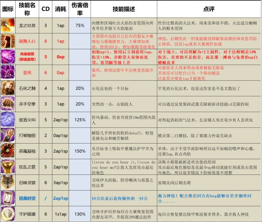
Task: Select the 狂乱之歌 skill icon
Action: point(8,167)
